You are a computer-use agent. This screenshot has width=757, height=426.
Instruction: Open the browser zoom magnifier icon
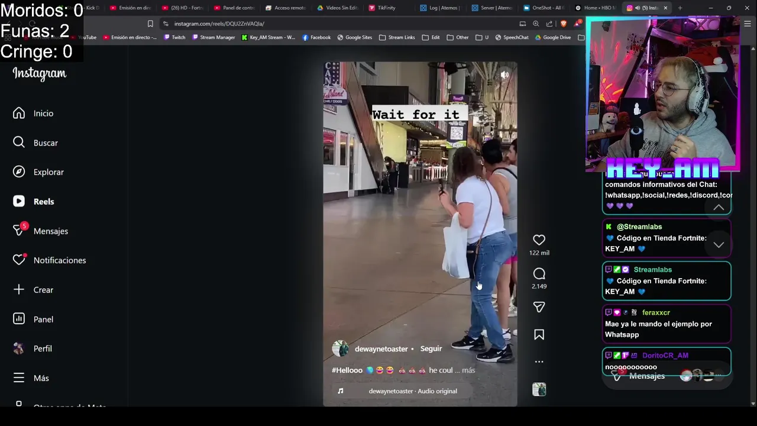(x=536, y=24)
